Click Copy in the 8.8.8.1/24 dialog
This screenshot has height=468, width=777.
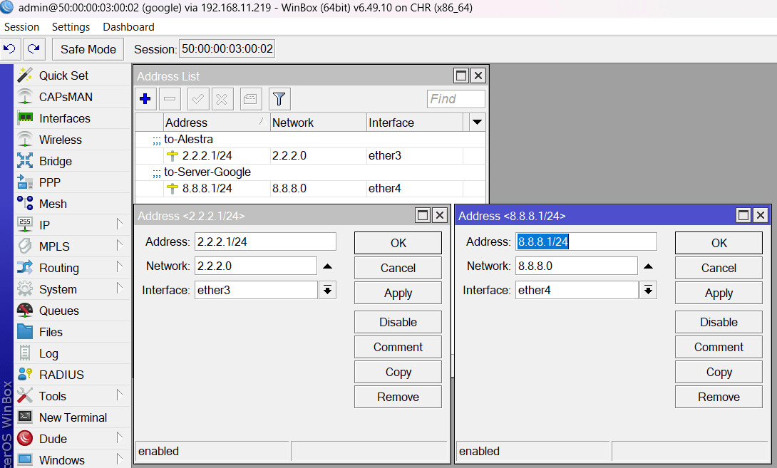coord(719,372)
